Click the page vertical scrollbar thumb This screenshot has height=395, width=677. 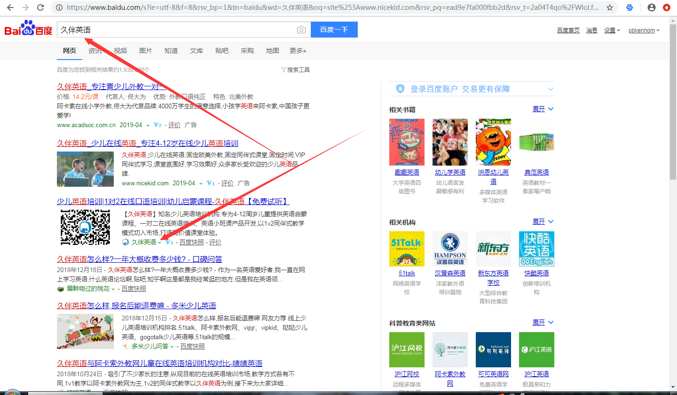pyautogui.click(x=673, y=101)
